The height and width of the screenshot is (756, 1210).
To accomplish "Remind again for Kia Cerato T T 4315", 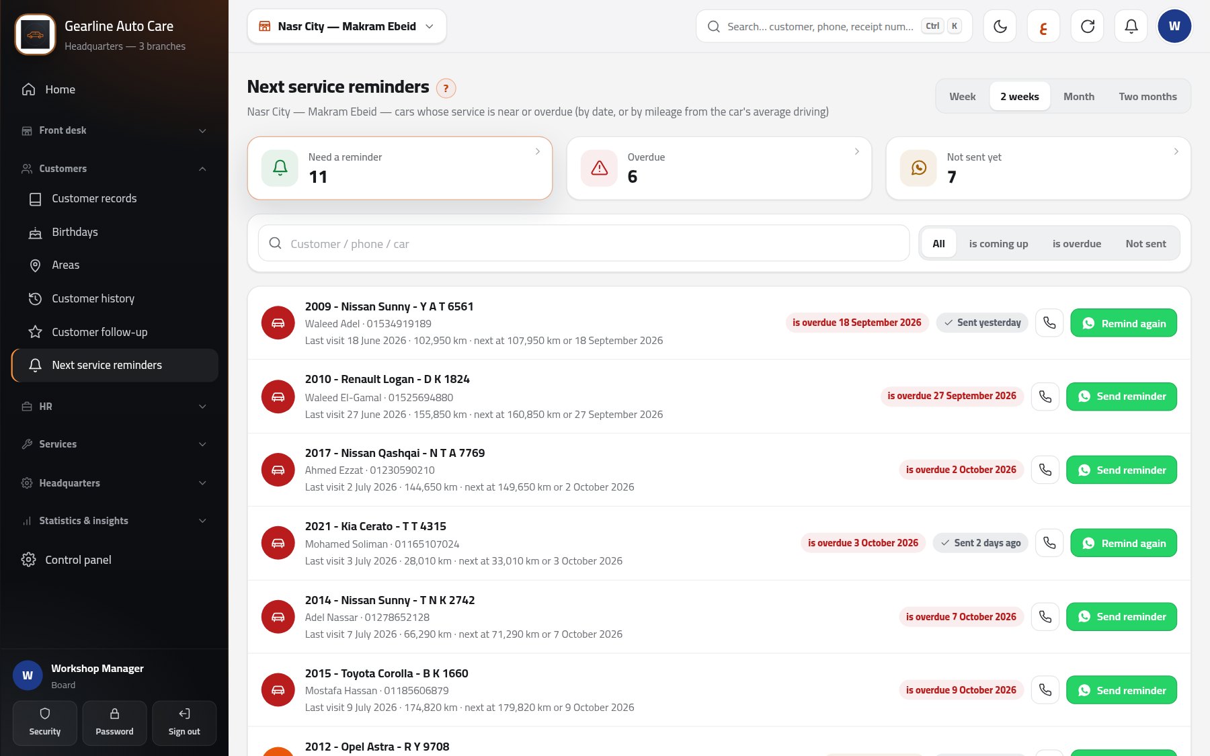I will coord(1123,543).
